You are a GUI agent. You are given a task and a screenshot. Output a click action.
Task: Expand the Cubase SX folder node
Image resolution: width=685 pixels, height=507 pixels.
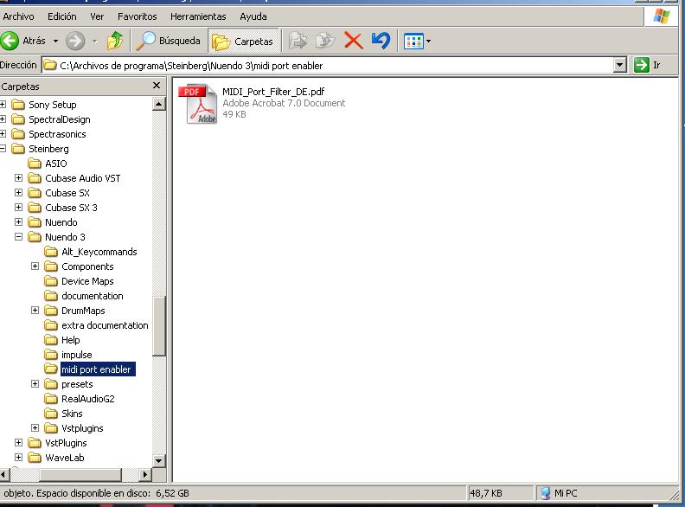click(18, 193)
